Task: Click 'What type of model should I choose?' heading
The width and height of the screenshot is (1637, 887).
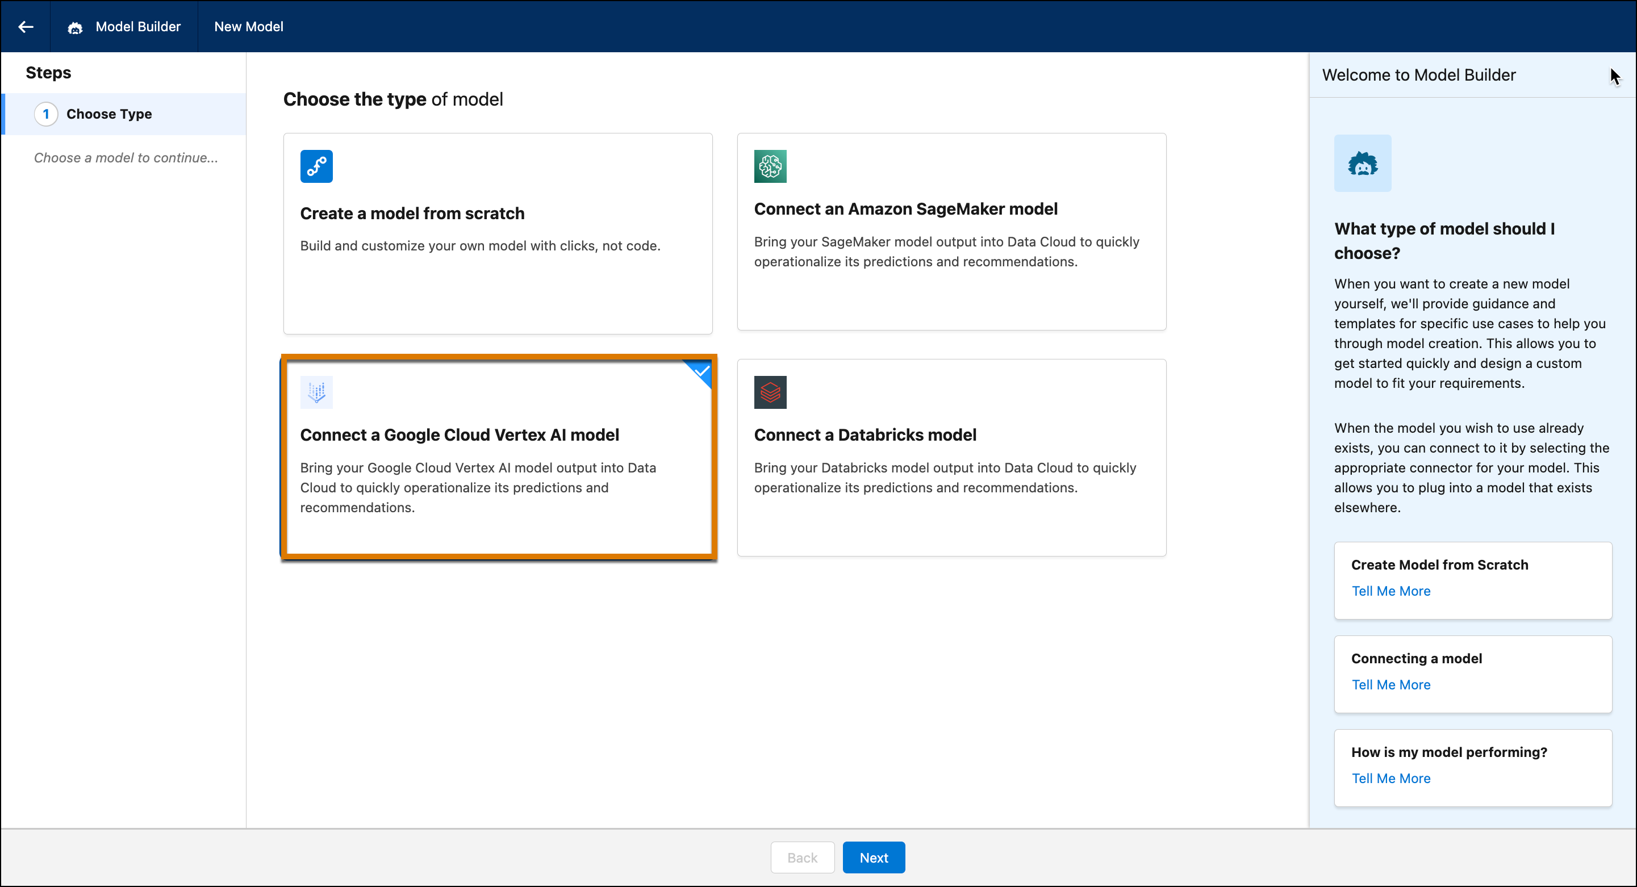Action: (1444, 241)
